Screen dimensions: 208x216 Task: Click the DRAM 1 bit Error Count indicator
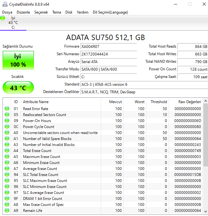(x=7, y=199)
